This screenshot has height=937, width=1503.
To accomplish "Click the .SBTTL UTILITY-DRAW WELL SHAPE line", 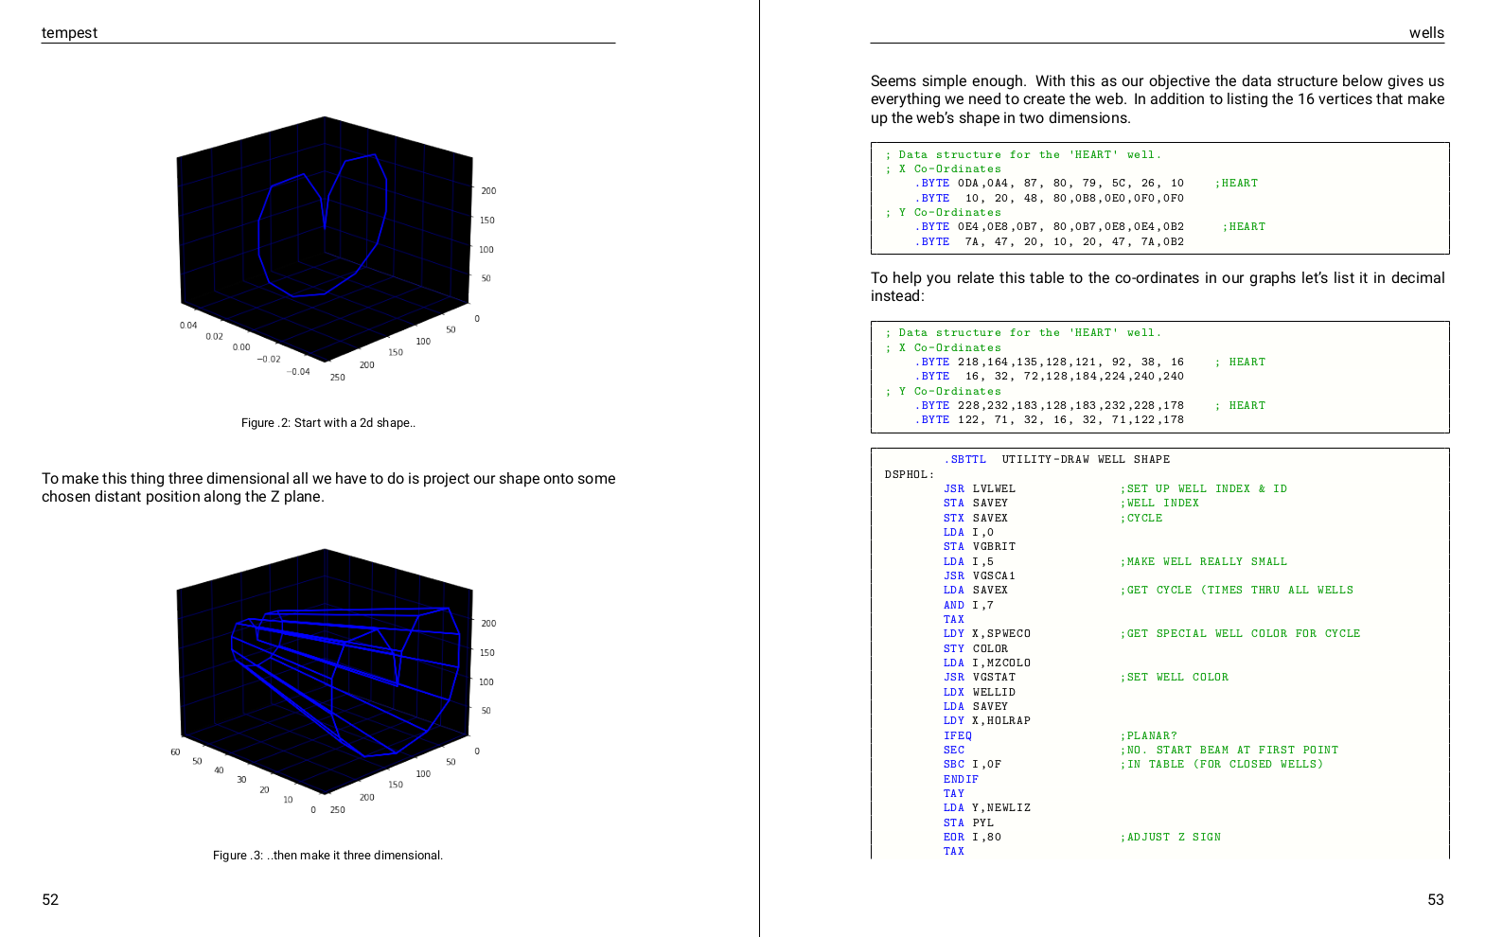I will point(1056,460).
